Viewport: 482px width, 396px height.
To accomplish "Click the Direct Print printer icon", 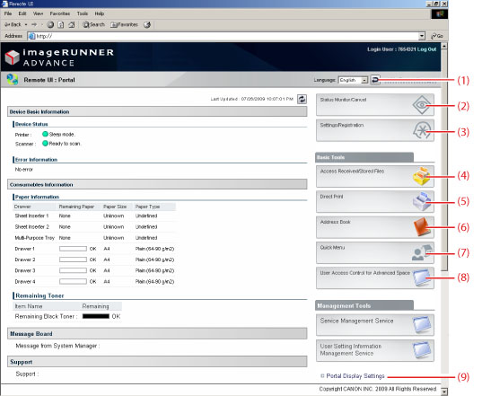I will [422, 202].
